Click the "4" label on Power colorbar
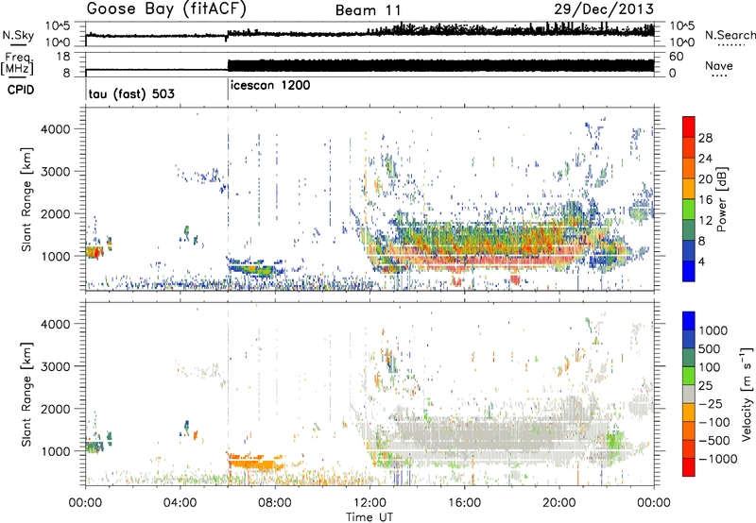Viewport: 756px width, 523px height. coord(702,262)
